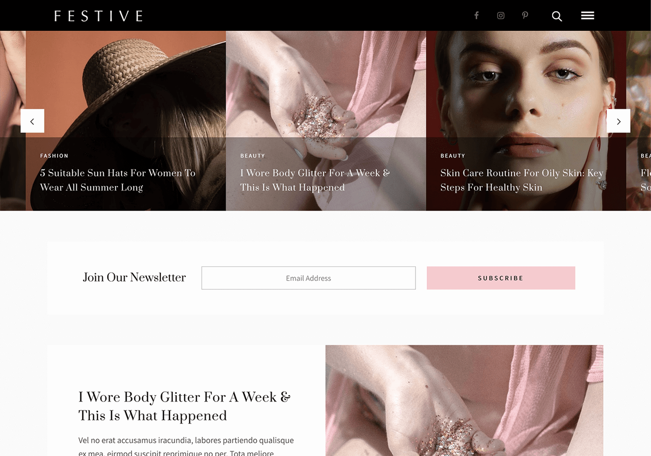The width and height of the screenshot is (651, 456).
Task: Open BEAUTY category on glitter slide
Action: click(252, 156)
